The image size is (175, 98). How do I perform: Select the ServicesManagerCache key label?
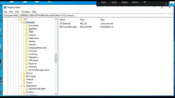pyautogui.click(x=39, y=70)
